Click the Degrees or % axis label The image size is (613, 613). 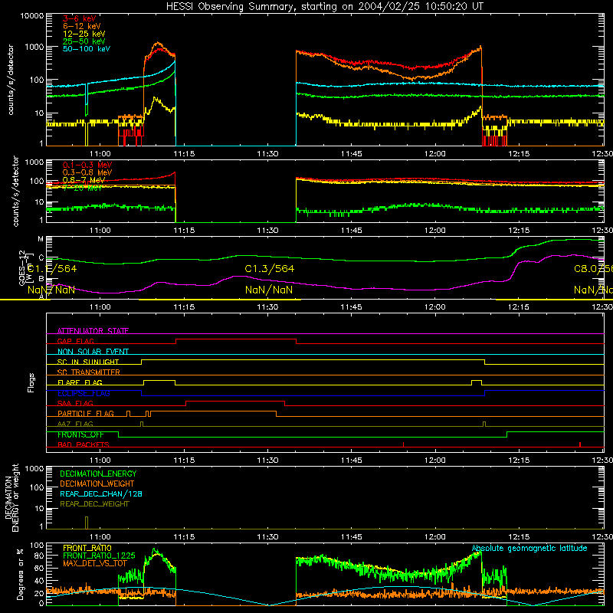21,574
